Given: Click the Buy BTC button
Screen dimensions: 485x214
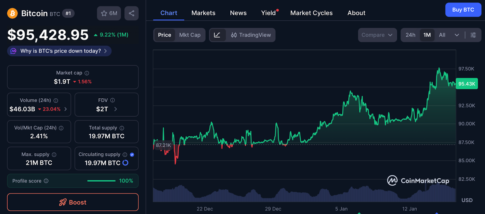Looking at the screenshot, I should [x=463, y=9].
